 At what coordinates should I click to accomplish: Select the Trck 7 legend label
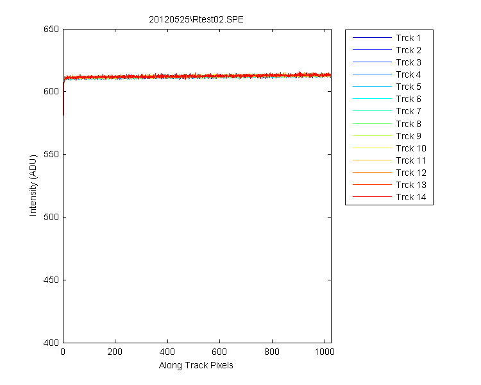tap(409, 111)
